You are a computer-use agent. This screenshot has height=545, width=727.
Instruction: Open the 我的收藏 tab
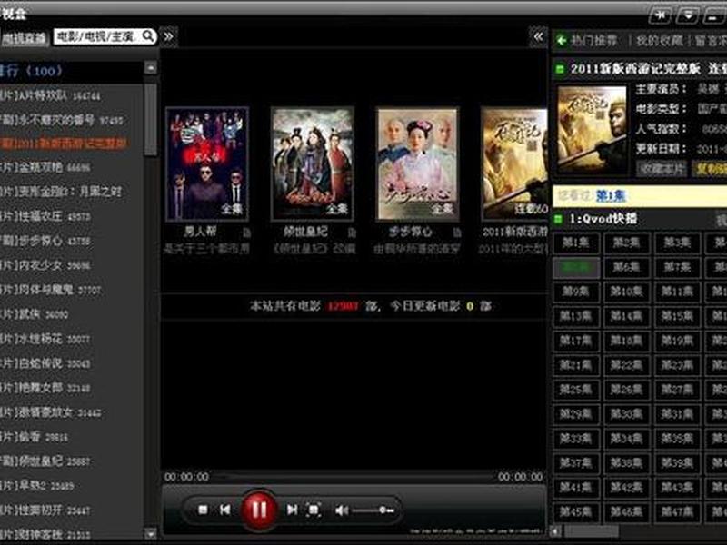point(660,41)
